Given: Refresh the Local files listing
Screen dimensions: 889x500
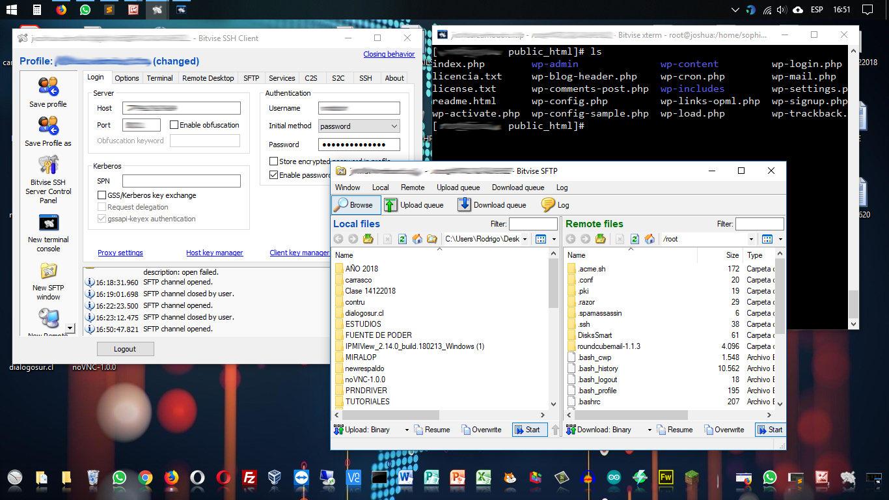Looking at the screenshot, I should coord(402,239).
